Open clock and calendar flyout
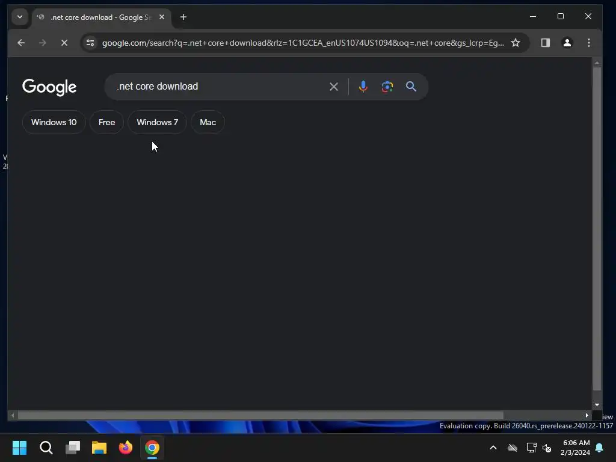The width and height of the screenshot is (616, 462). pos(576,448)
